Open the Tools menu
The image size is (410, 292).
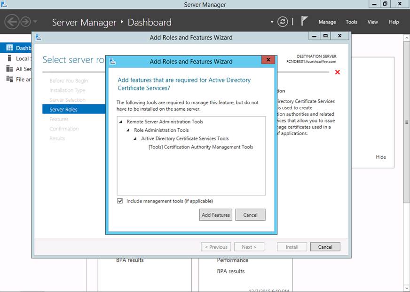(x=351, y=22)
